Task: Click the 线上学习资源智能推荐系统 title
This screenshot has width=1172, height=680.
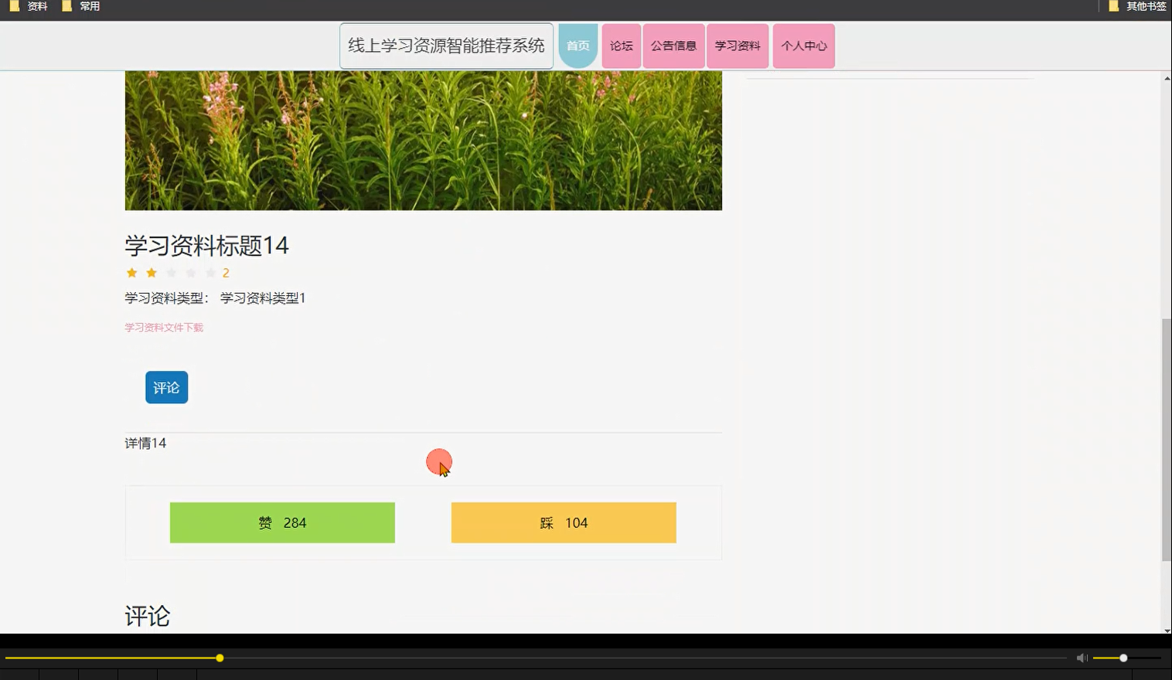Action: tap(446, 46)
